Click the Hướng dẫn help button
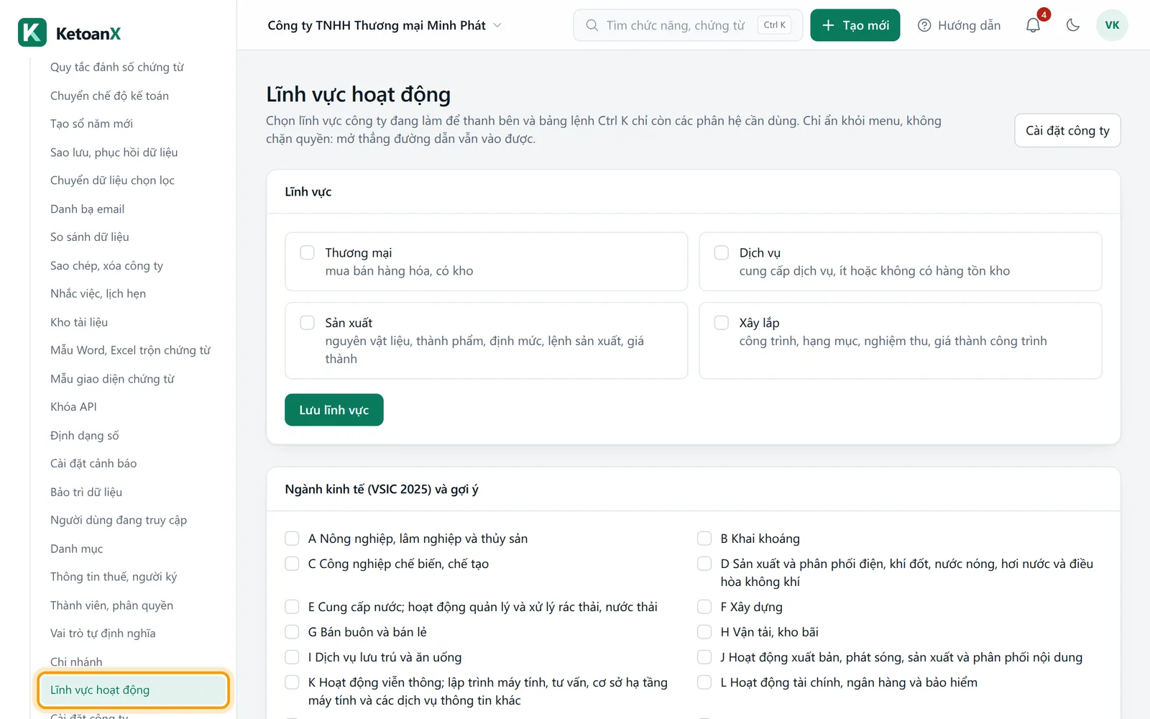1150x719 pixels. [x=959, y=25]
